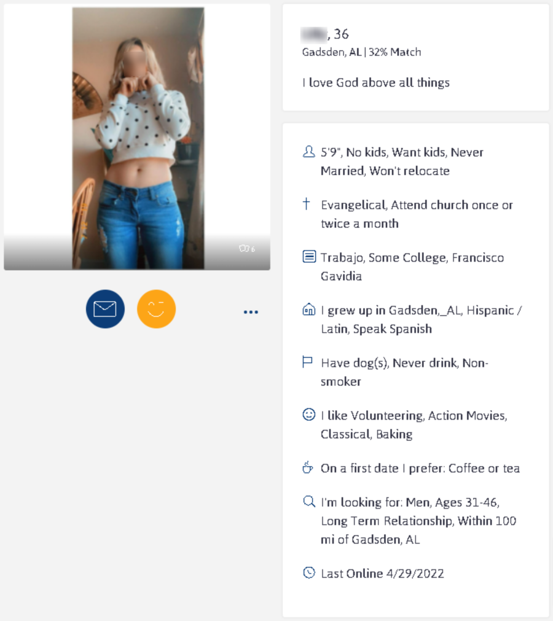553x621 pixels.
Task: Send a smile with the orange smiley button
Action: (156, 309)
